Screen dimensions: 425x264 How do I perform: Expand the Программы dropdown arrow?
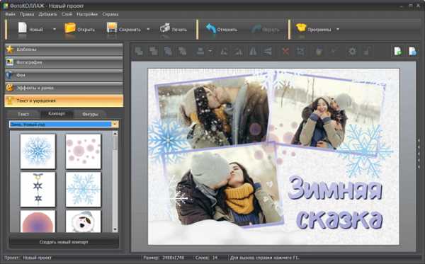coord(338,29)
